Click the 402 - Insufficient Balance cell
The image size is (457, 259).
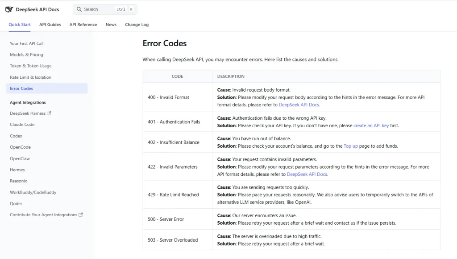[178, 142]
